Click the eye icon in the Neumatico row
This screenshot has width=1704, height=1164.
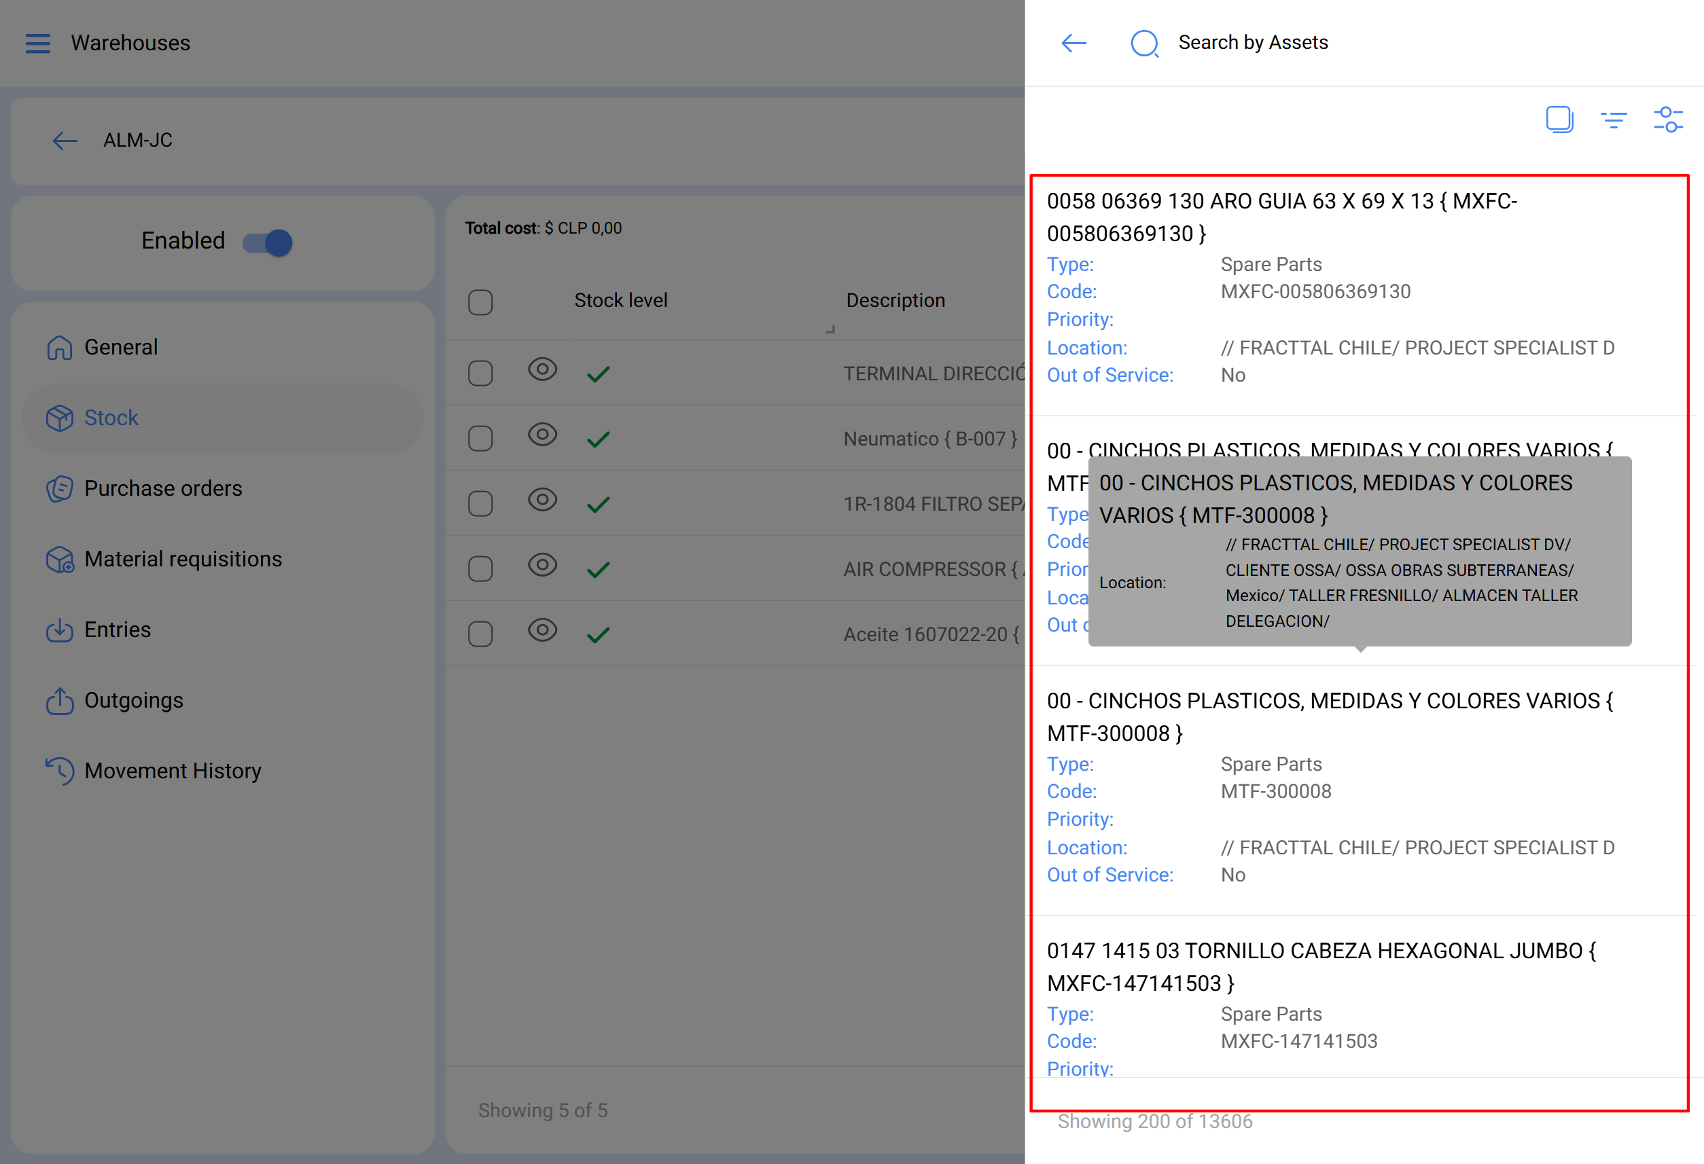pos(543,435)
